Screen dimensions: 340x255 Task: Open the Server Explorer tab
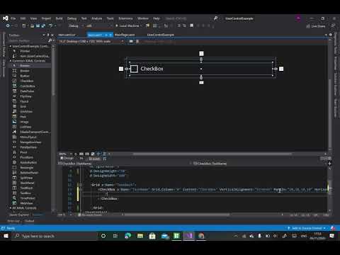click(x=19, y=215)
